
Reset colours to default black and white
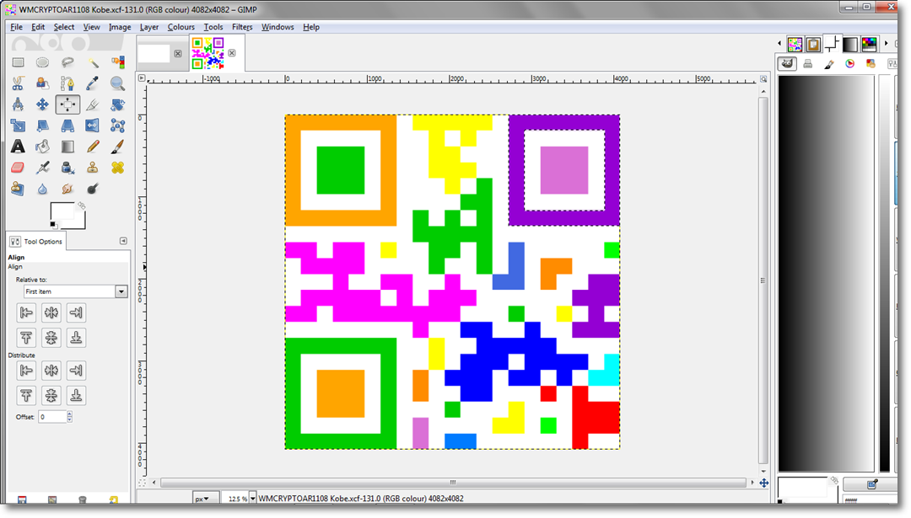pyautogui.click(x=53, y=225)
